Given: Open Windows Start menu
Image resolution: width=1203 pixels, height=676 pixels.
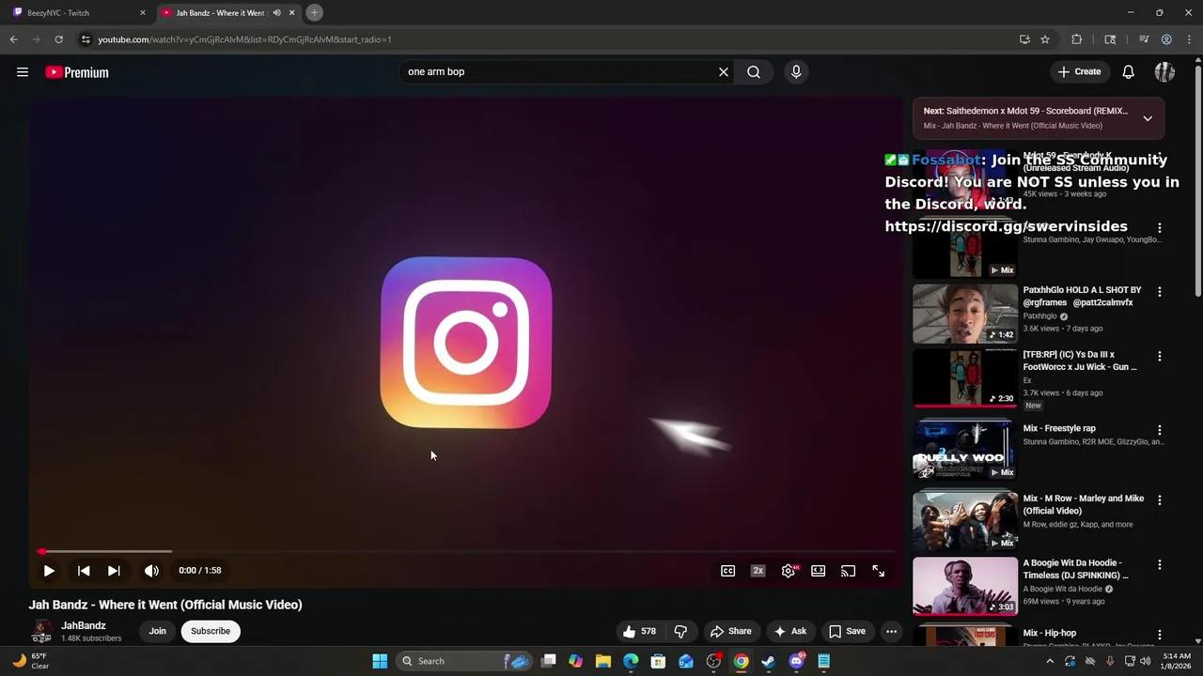Looking at the screenshot, I should (x=380, y=661).
